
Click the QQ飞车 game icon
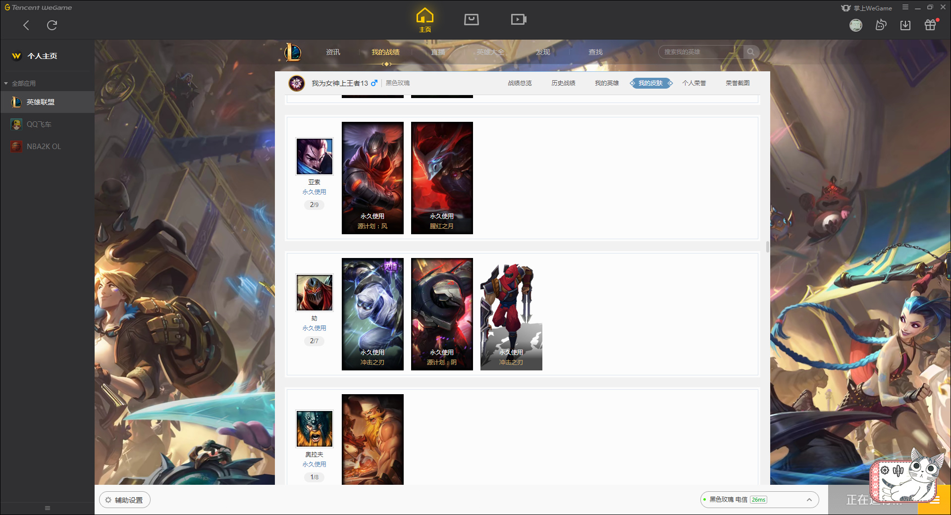click(16, 124)
